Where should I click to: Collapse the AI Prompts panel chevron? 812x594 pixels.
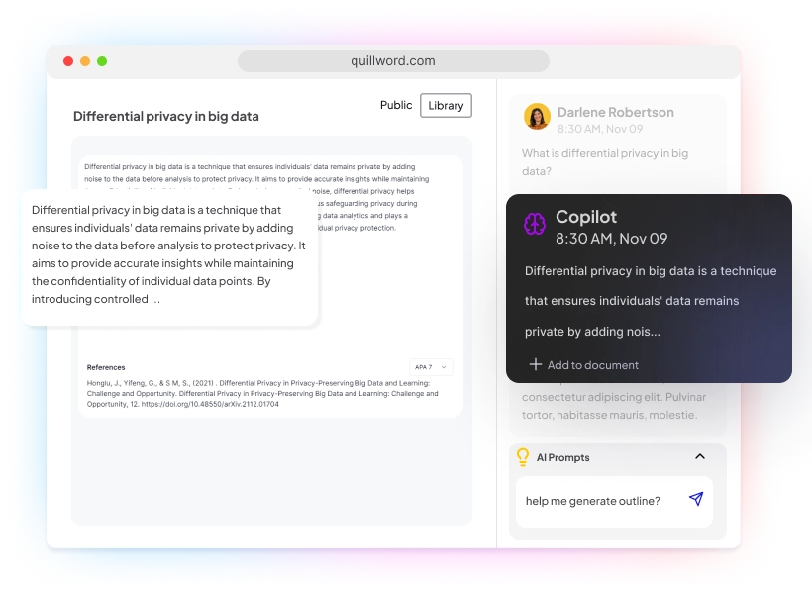tap(700, 456)
